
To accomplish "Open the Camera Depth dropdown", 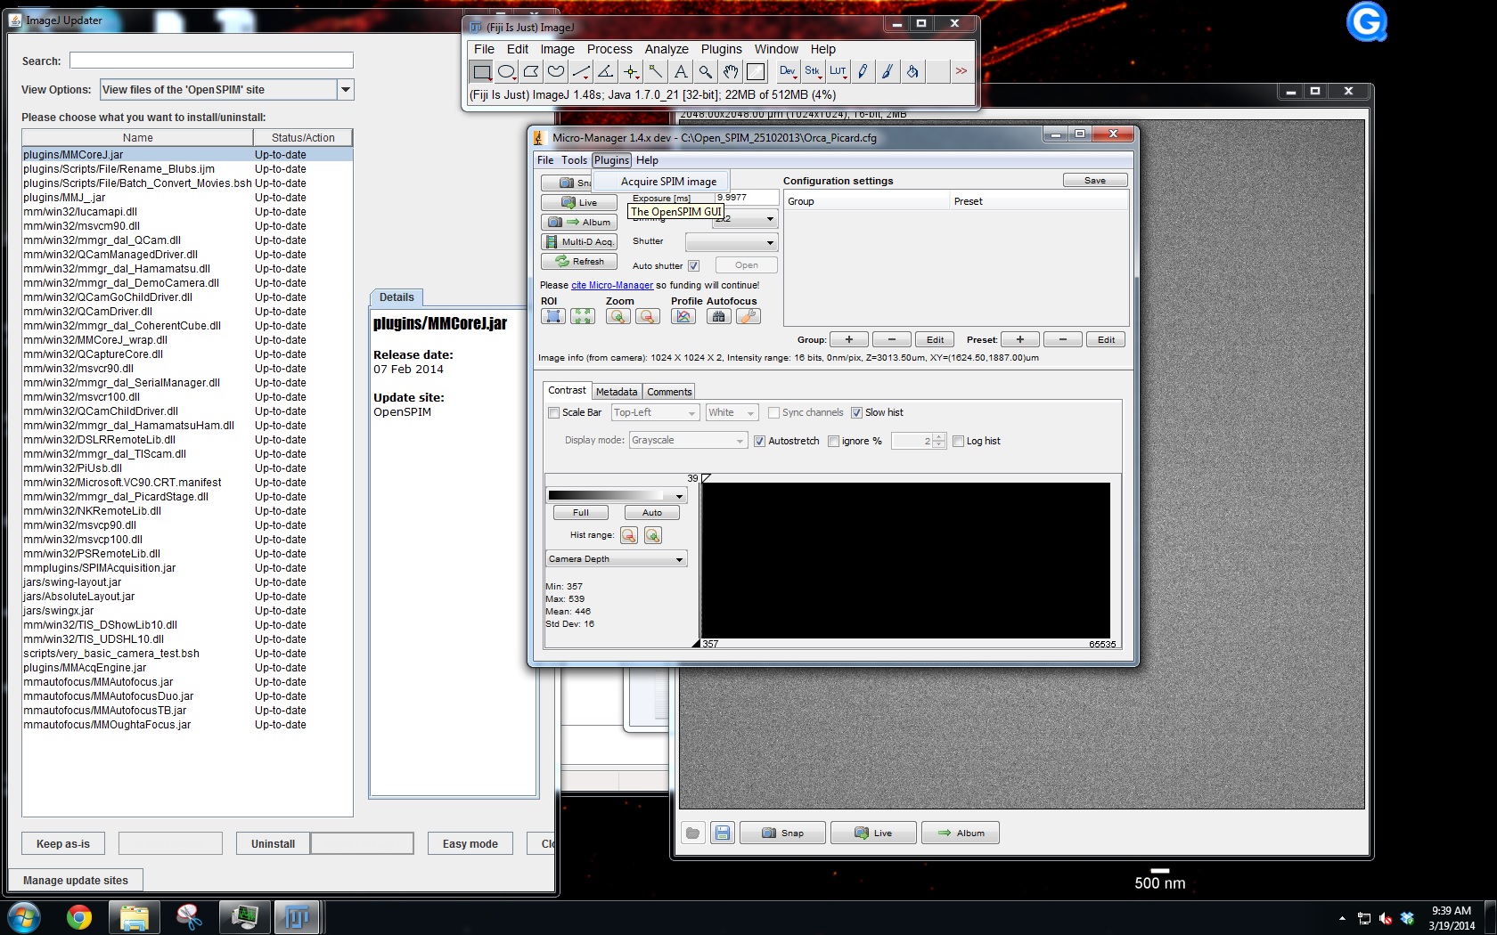I will pyautogui.click(x=616, y=559).
